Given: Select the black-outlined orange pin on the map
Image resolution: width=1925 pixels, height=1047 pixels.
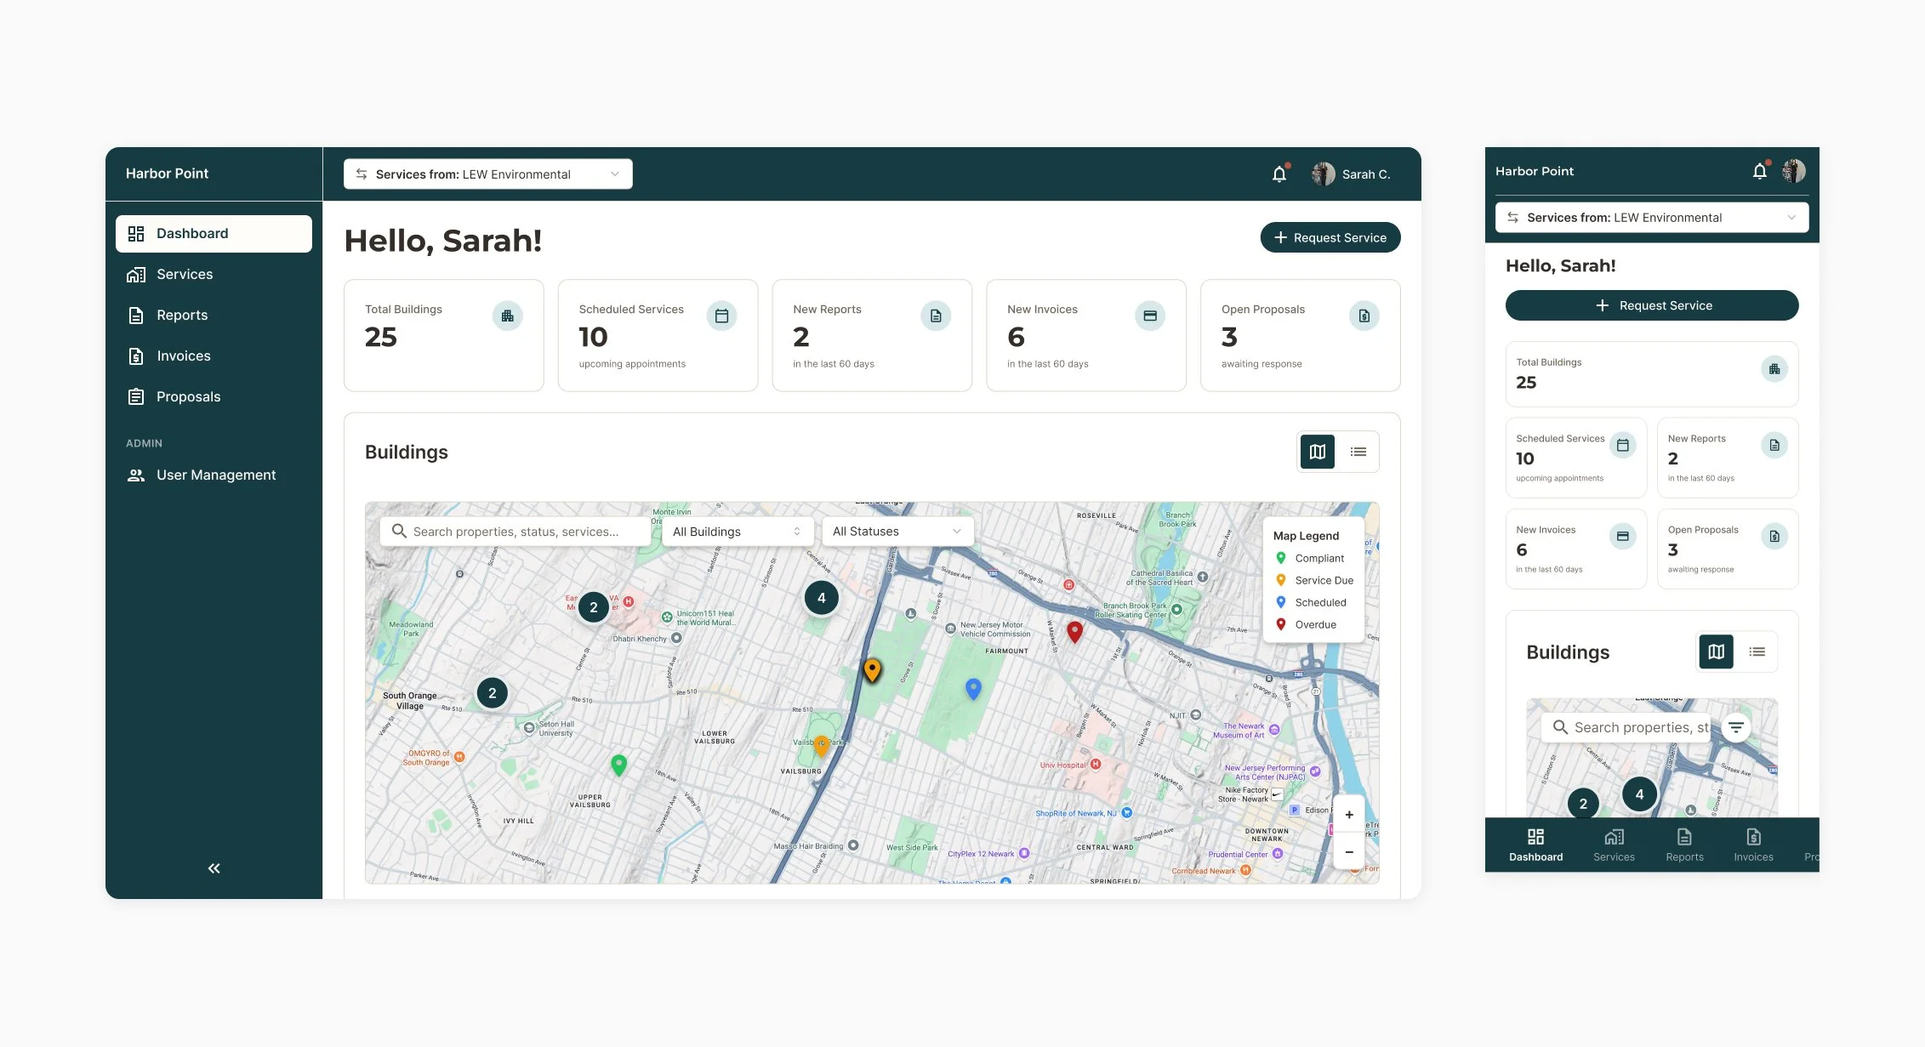Looking at the screenshot, I should (x=872, y=670).
